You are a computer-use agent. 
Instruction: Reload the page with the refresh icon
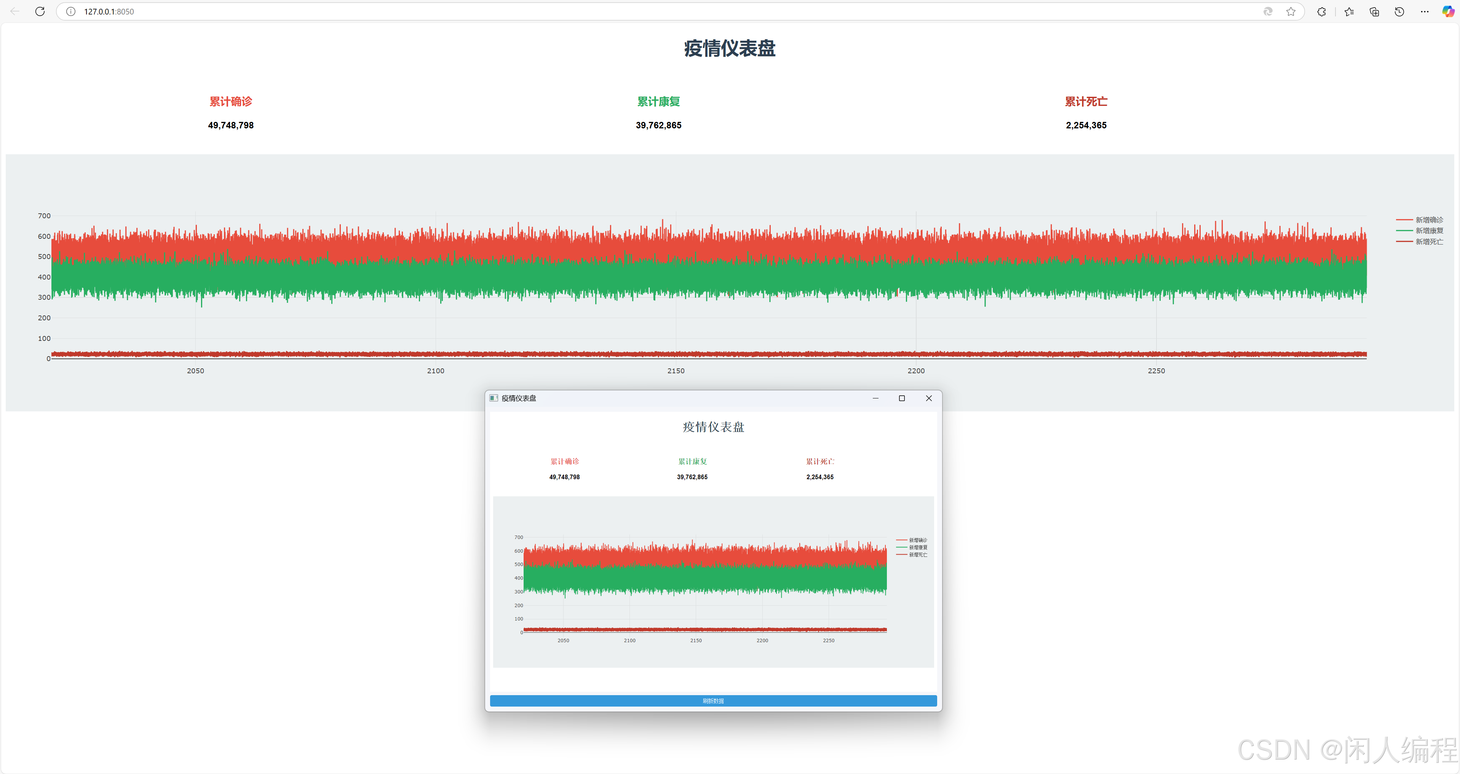pyautogui.click(x=40, y=11)
